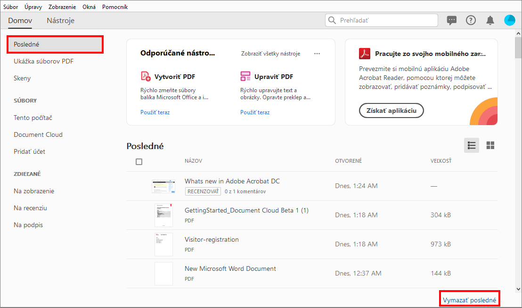Click the Vymazať posledné link

pyautogui.click(x=469, y=300)
